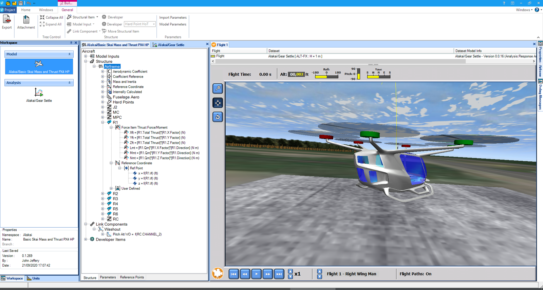Viewport: 543px width, 290px height.
Task: Open the Attachment clipboard icon
Action: point(26,20)
